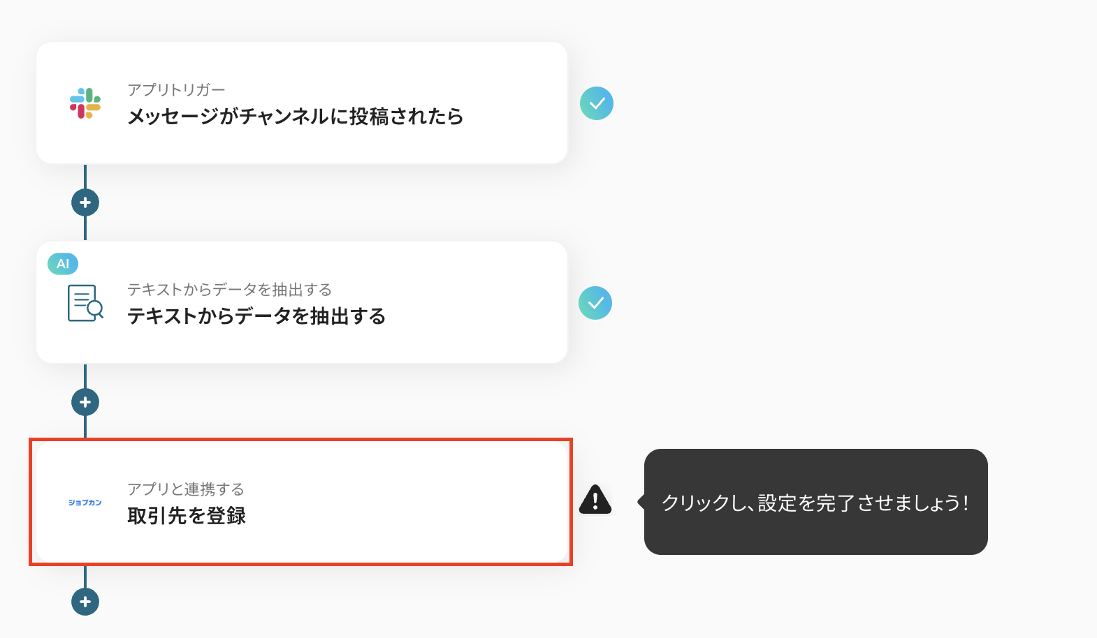1097x638 pixels.
Task: Open the テキストからデータを抽出する step card
Action: [302, 302]
